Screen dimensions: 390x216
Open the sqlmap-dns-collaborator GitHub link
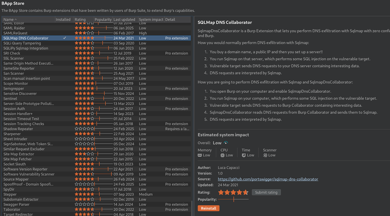(268, 179)
